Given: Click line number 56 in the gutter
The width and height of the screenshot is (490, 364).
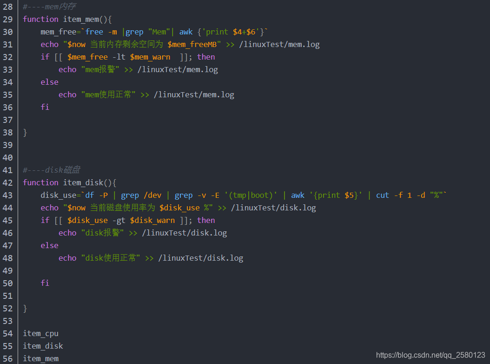Looking at the screenshot, I should 8,359.
